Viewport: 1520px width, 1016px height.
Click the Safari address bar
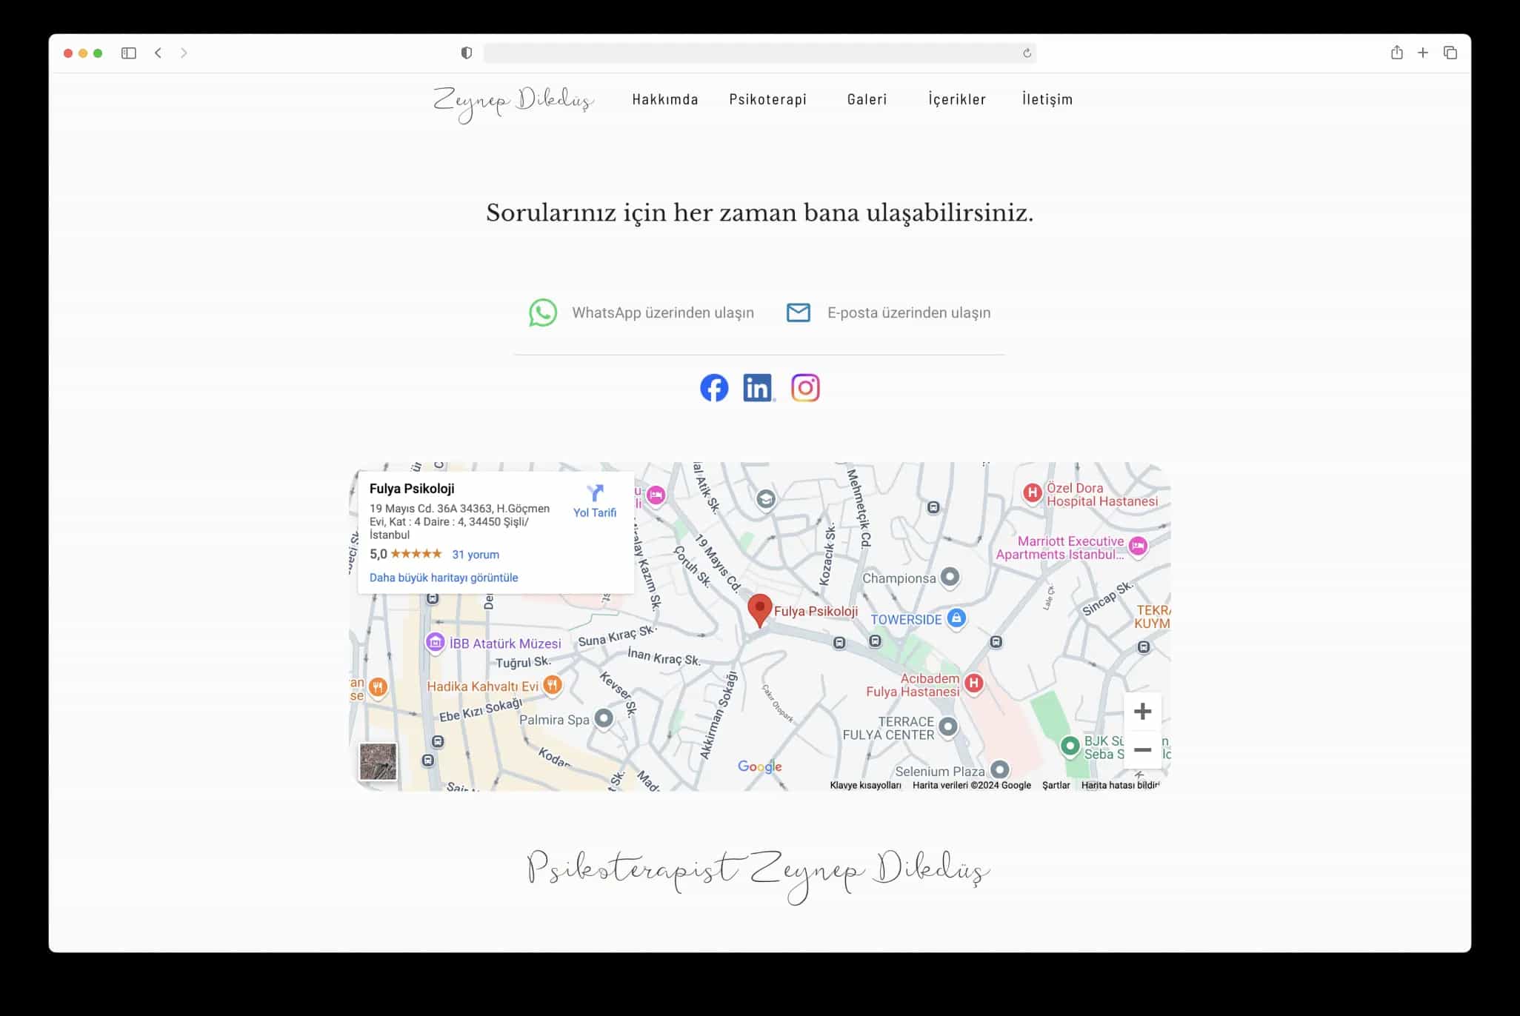pos(759,53)
